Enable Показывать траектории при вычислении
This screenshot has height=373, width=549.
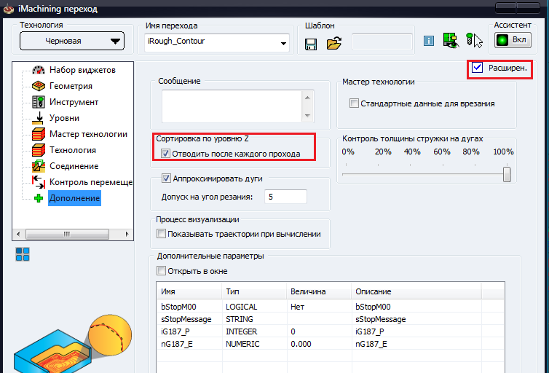(x=161, y=234)
